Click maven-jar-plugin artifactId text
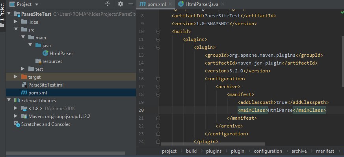Image resolution: width=344 pixels, height=157 pixels. point(260,63)
